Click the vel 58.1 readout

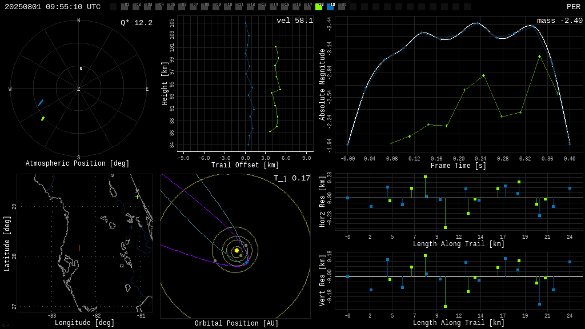(295, 21)
